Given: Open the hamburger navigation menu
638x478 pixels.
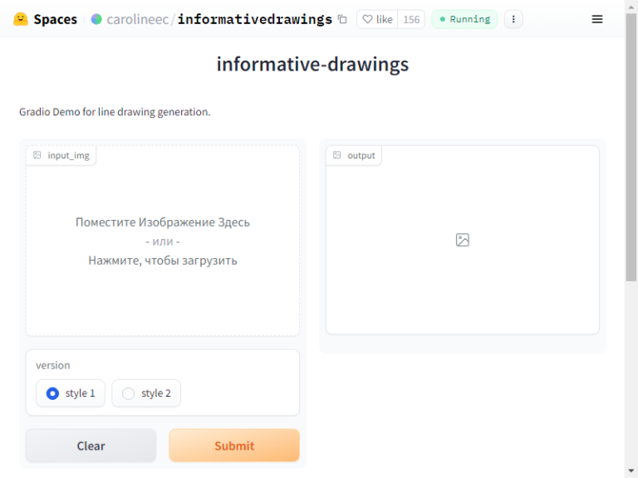Looking at the screenshot, I should [x=597, y=19].
